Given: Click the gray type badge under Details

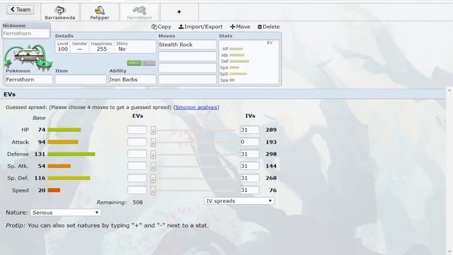Looking at the screenshot, I should 149,63.
